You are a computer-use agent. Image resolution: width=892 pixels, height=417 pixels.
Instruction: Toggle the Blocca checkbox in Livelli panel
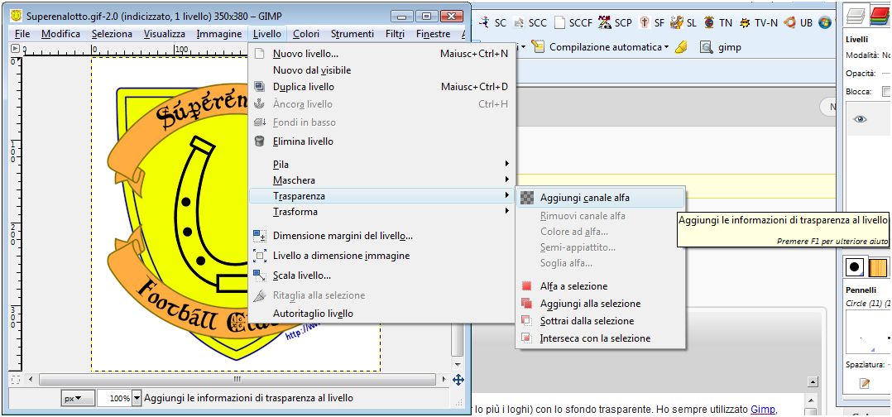(886, 91)
